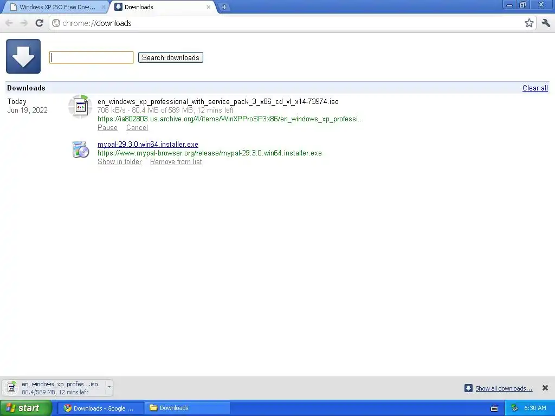Remove mypal installer from the list
Screen dimensions: 555x416
pos(176,161)
